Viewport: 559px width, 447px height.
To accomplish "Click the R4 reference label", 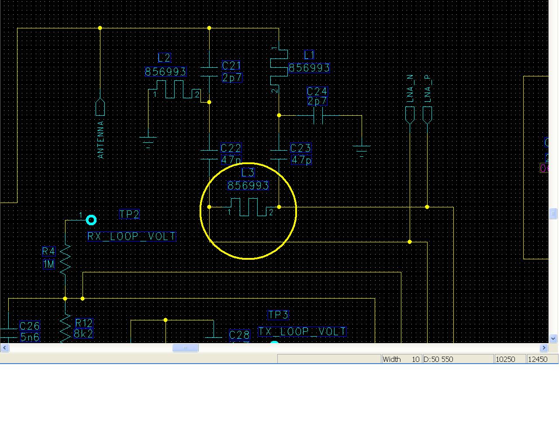I will coord(49,251).
